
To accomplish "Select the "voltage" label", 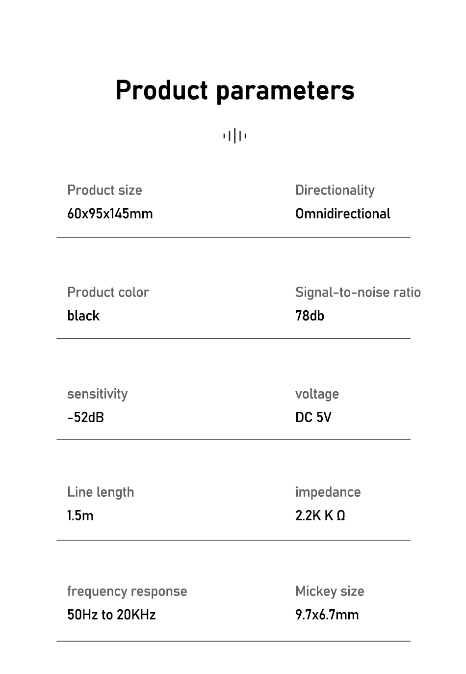I will (x=317, y=394).
